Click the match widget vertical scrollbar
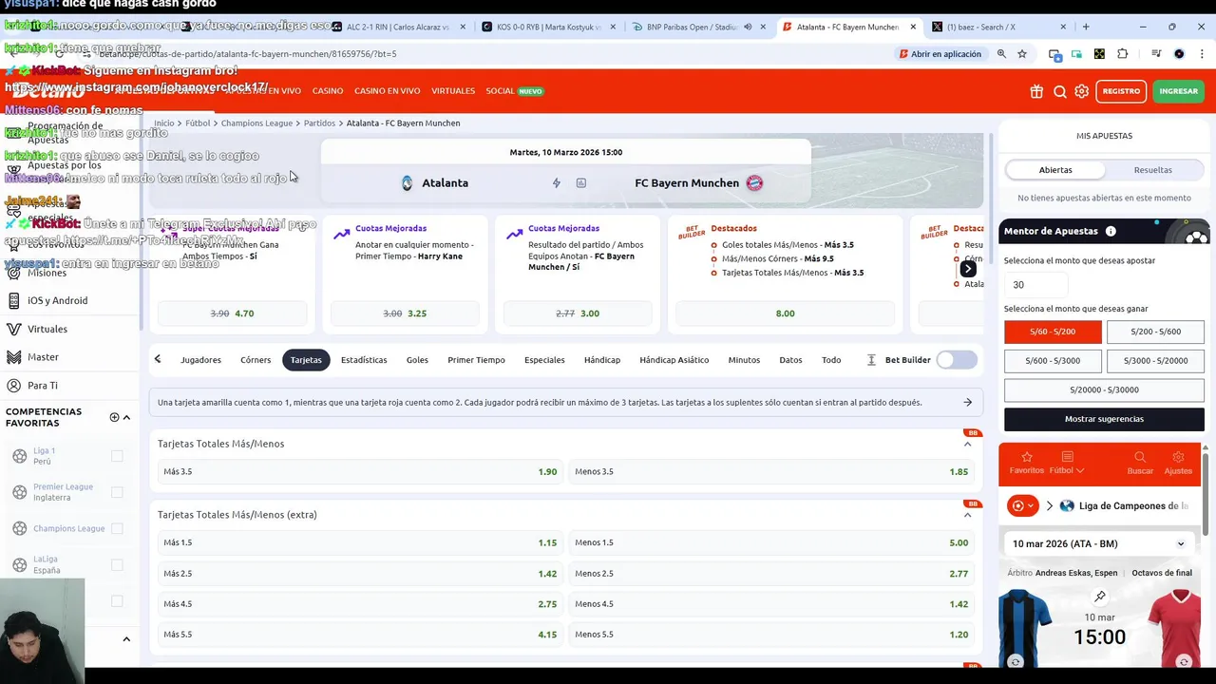Screen dimensions: 1216x684 pos(1206,494)
